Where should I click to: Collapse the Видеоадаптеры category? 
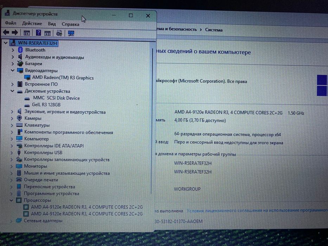tap(12, 71)
